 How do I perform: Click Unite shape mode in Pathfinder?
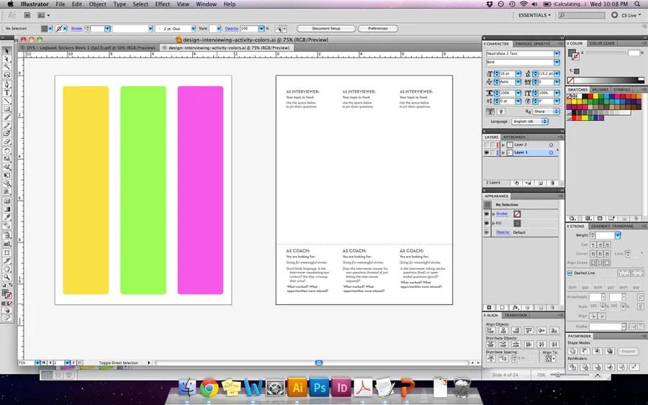[573, 351]
